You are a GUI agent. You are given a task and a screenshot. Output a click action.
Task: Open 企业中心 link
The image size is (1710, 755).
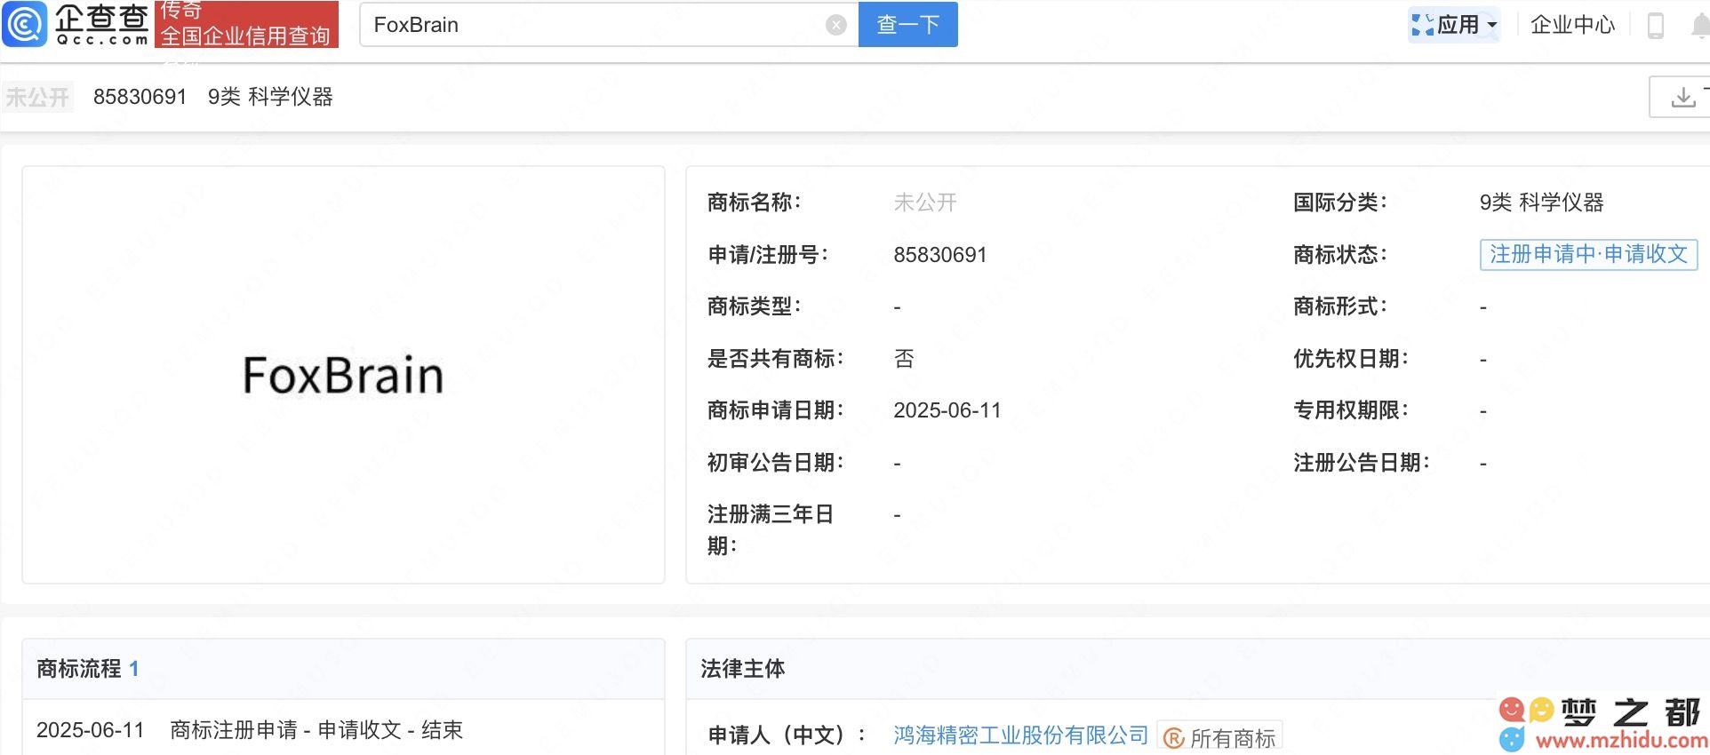point(1572,25)
